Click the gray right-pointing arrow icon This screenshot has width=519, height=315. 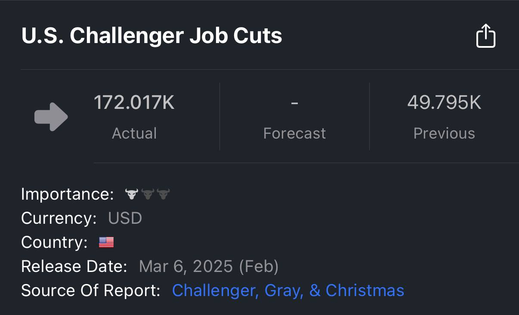point(51,117)
